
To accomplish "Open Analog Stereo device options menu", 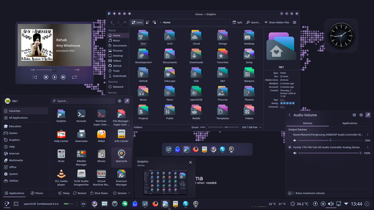I will 368,147.
